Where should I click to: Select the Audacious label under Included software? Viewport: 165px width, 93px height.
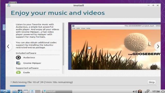point(29,57)
